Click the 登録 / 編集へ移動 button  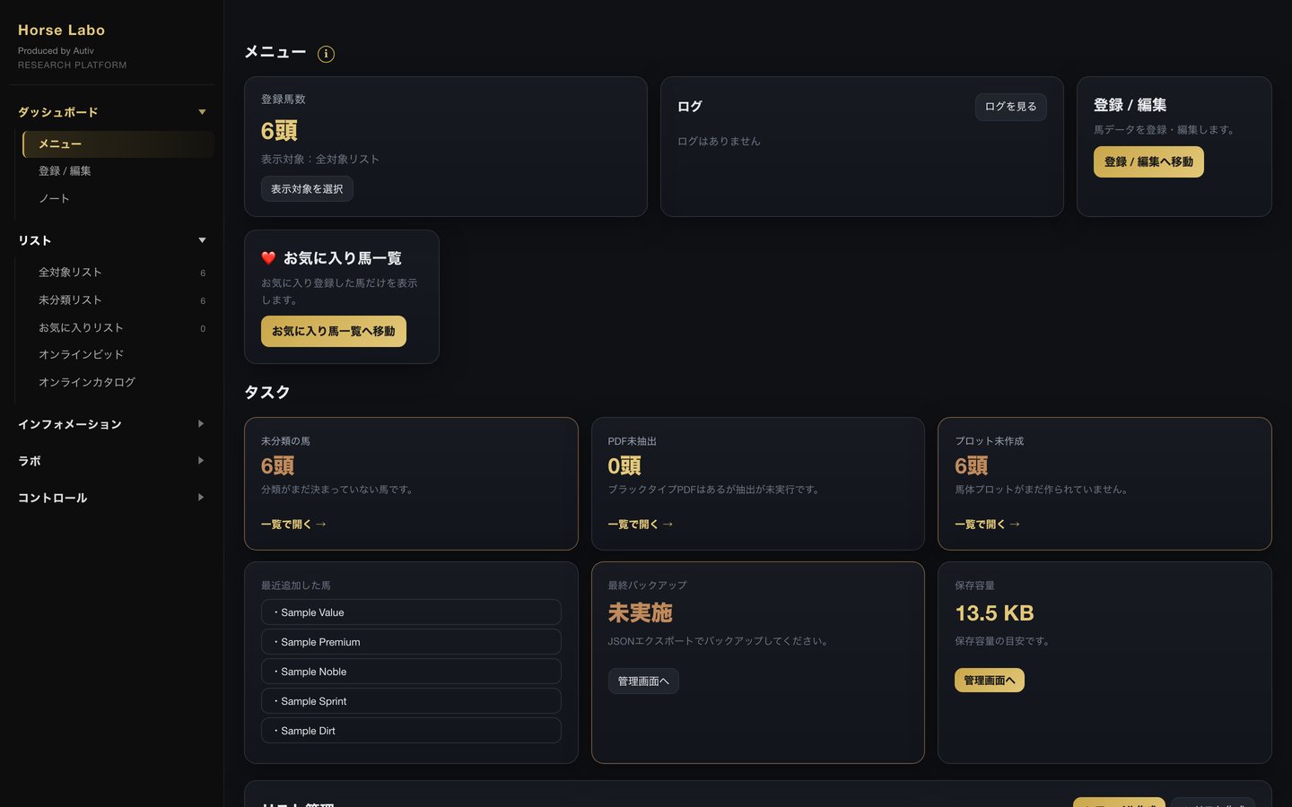(1148, 162)
